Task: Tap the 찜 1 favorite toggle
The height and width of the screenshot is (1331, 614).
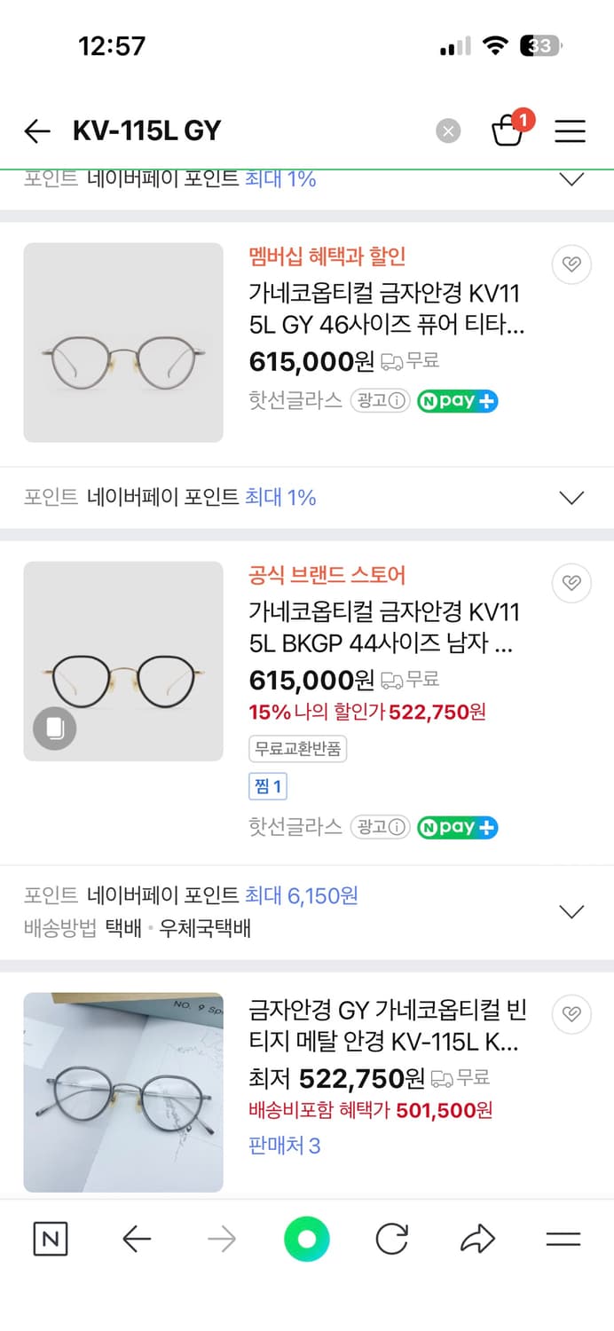Action: [267, 786]
